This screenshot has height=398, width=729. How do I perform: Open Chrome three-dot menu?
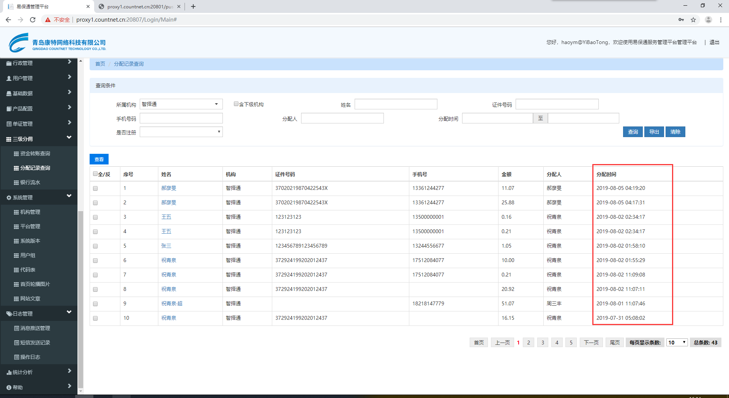[721, 20]
